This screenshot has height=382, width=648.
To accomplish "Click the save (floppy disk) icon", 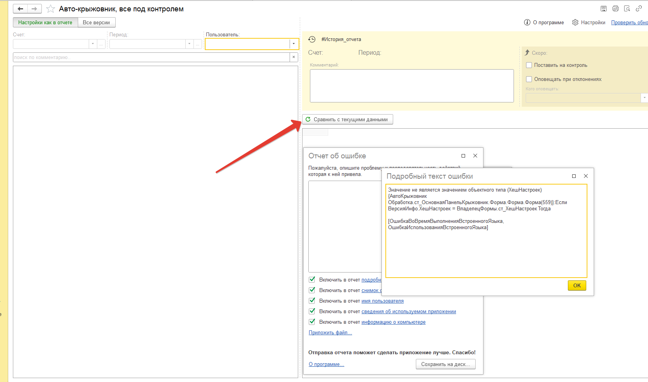I will click(603, 9).
